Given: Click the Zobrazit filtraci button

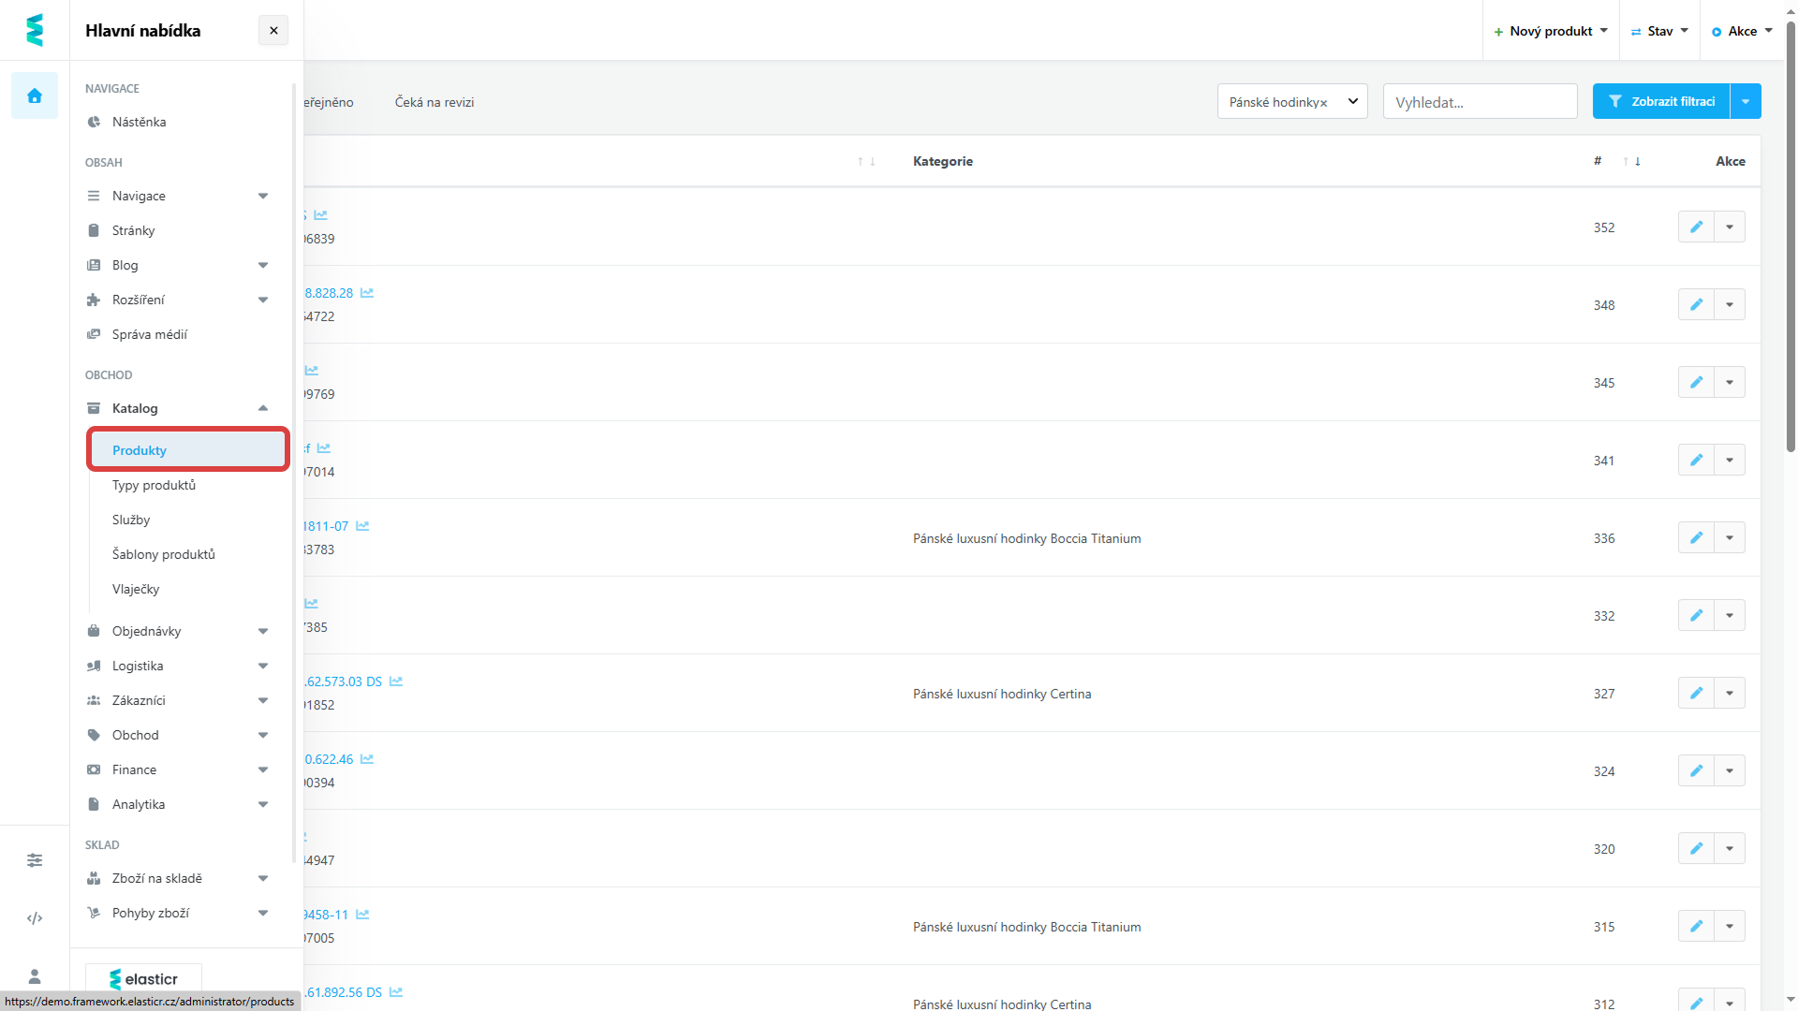Looking at the screenshot, I should point(1661,101).
